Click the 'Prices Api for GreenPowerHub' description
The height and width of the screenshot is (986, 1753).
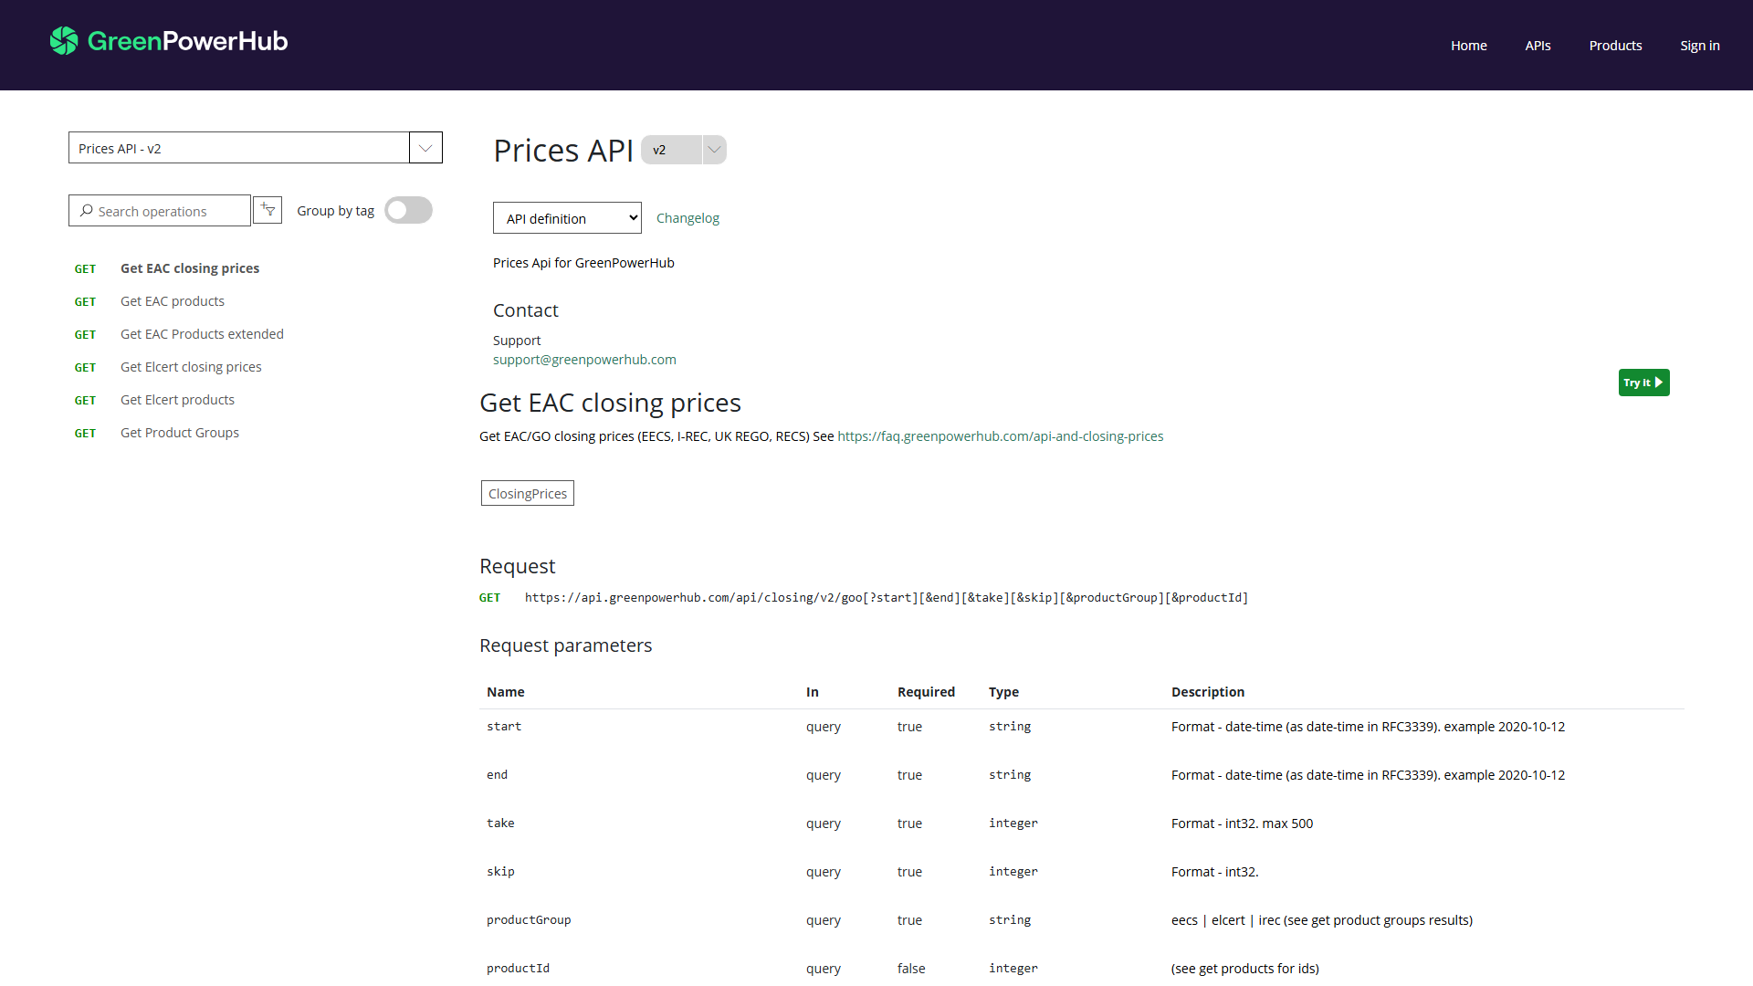point(583,263)
